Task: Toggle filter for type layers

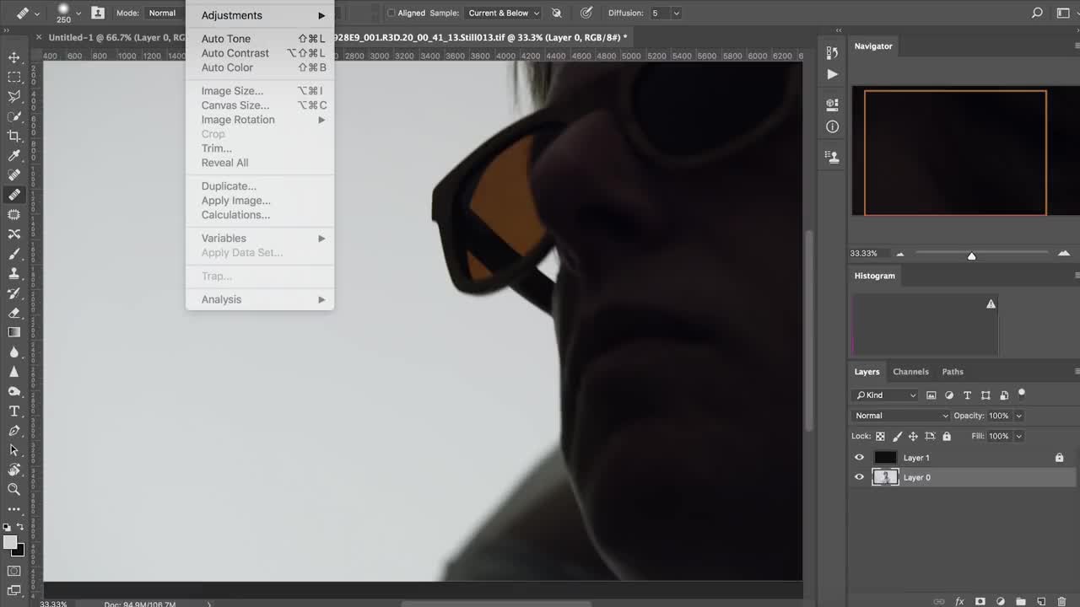Action: [967, 395]
